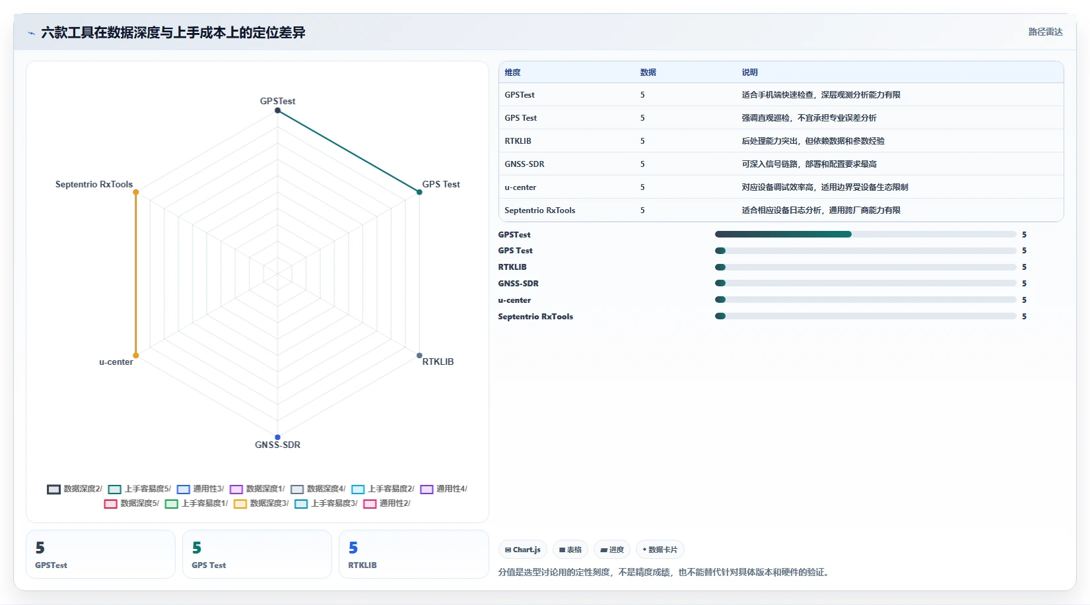The image size is (1090, 605).
Task: Click the RTKLIB axis label on the radar
Action: [438, 362]
